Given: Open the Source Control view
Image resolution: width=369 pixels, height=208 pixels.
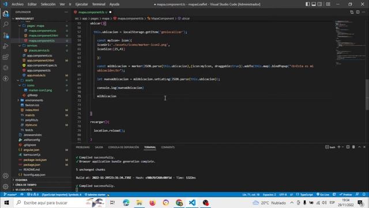Looking at the screenshot, I should pos(5,35).
